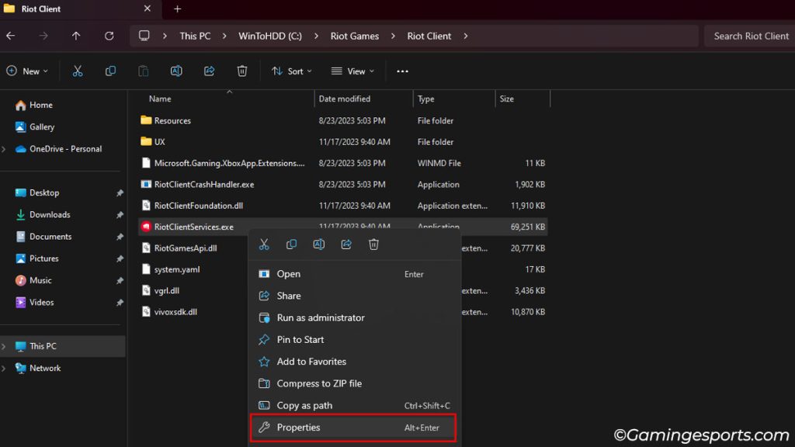Refresh the current folder view
Image resolution: width=795 pixels, height=447 pixels.
[109, 36]
